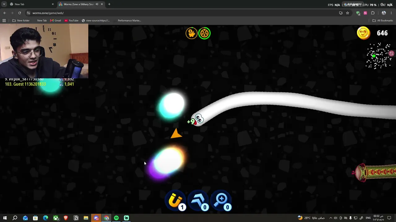The width and height of the screenshot is (396, 222).
Task: Expand the tab search dropdown
Action: (x=4, y=4)
